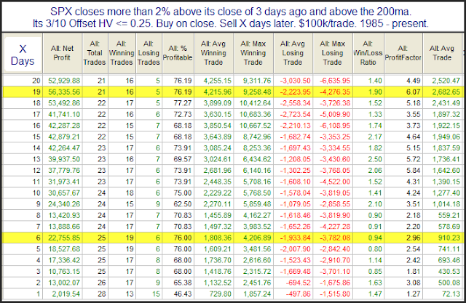This screenshot has height=303, width=466.
Task: Select net profit 24,340.26
Action: pos(64,204)
